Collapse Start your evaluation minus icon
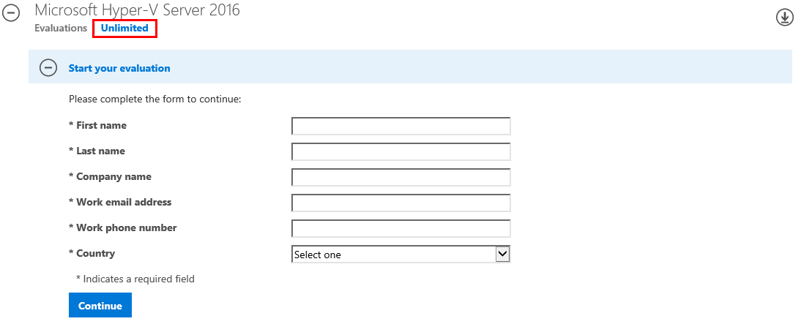 (48, 67)
